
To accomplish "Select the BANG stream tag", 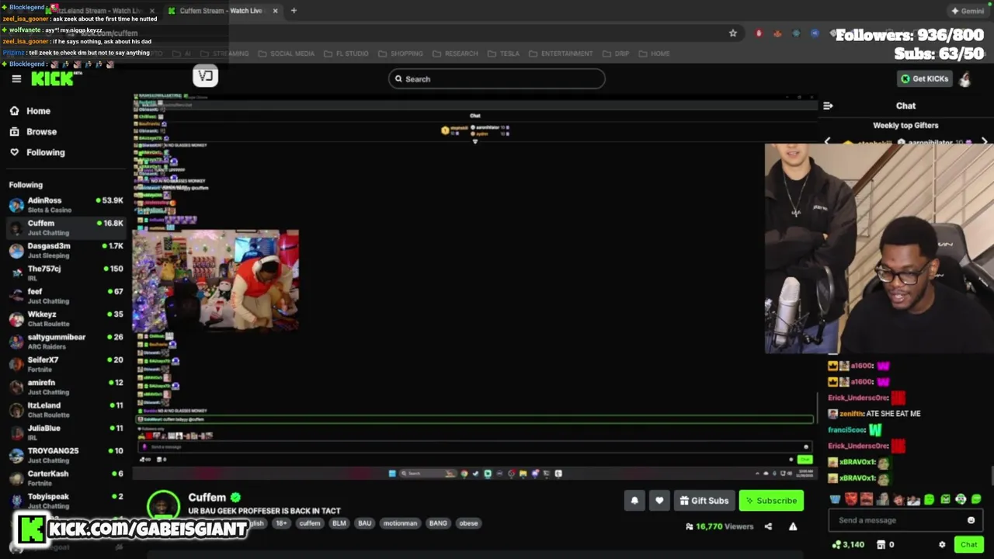I will pyautogui.click(x=438, y=523).
